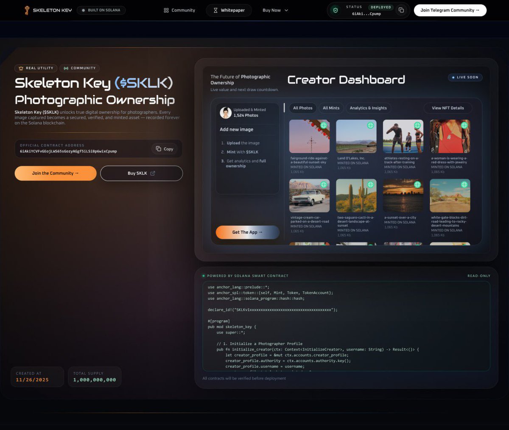Open the vintage cream car thumbnail
Screen dimensions: 509x430
(310, 195)
